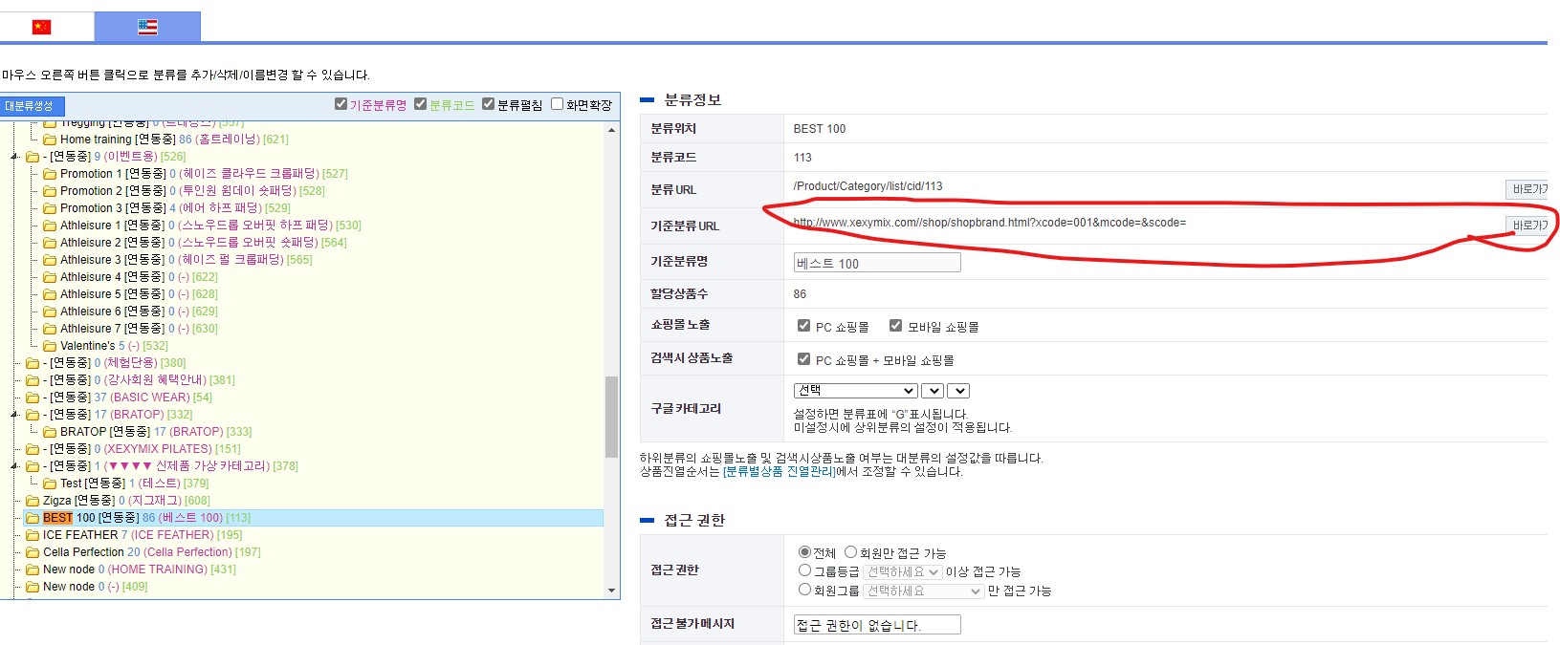Collapse the 이벤트용 tree node
Screen dimensions: 1560x645
[x=14, y=157]
